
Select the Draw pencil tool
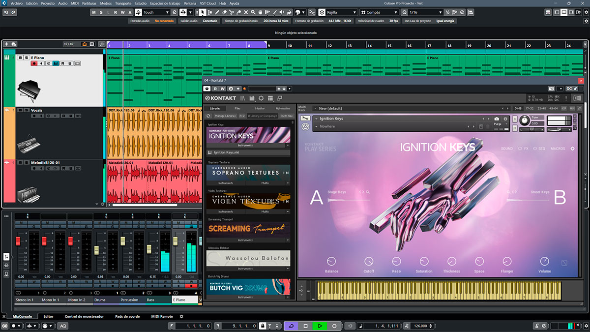216,12
